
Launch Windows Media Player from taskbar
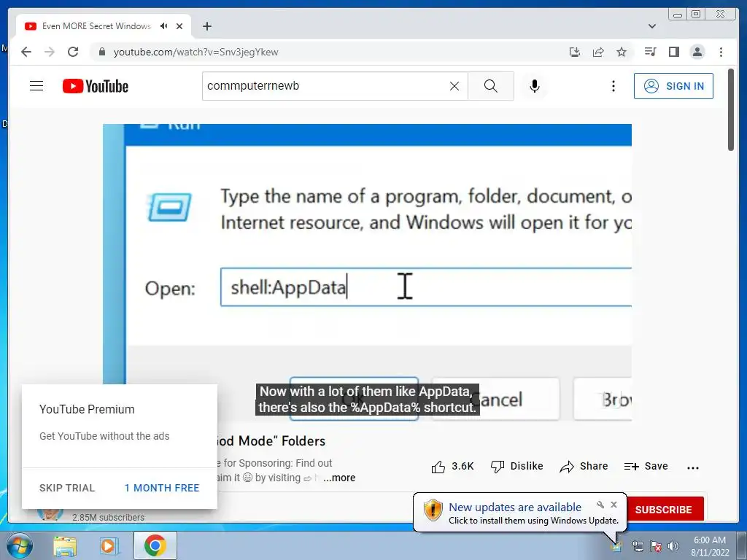109,545
